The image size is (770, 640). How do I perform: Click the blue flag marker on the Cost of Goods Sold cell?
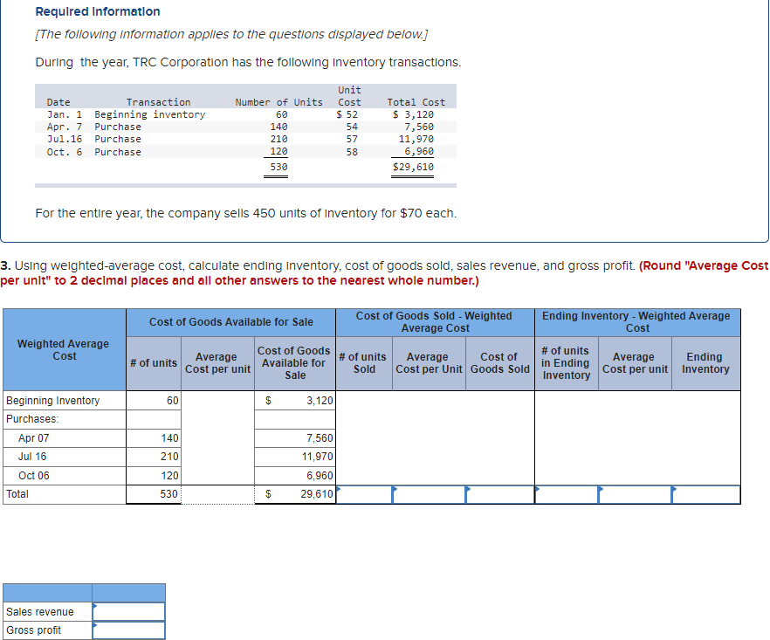468,489
